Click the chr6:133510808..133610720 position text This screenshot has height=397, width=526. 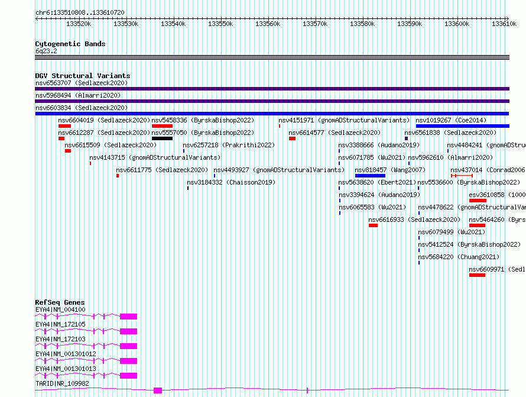[x=80, y=12]
